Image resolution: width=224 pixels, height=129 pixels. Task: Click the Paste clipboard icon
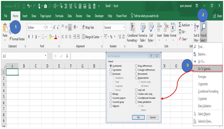pyautogui.click(x=5, y=28)
